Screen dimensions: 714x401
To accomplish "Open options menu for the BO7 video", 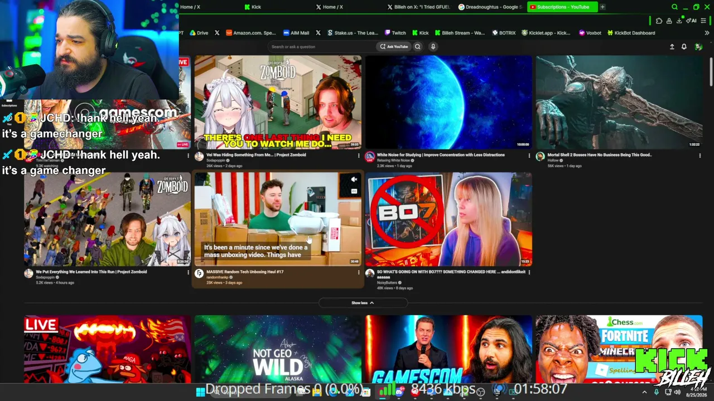I will click(x=529, y=272).
